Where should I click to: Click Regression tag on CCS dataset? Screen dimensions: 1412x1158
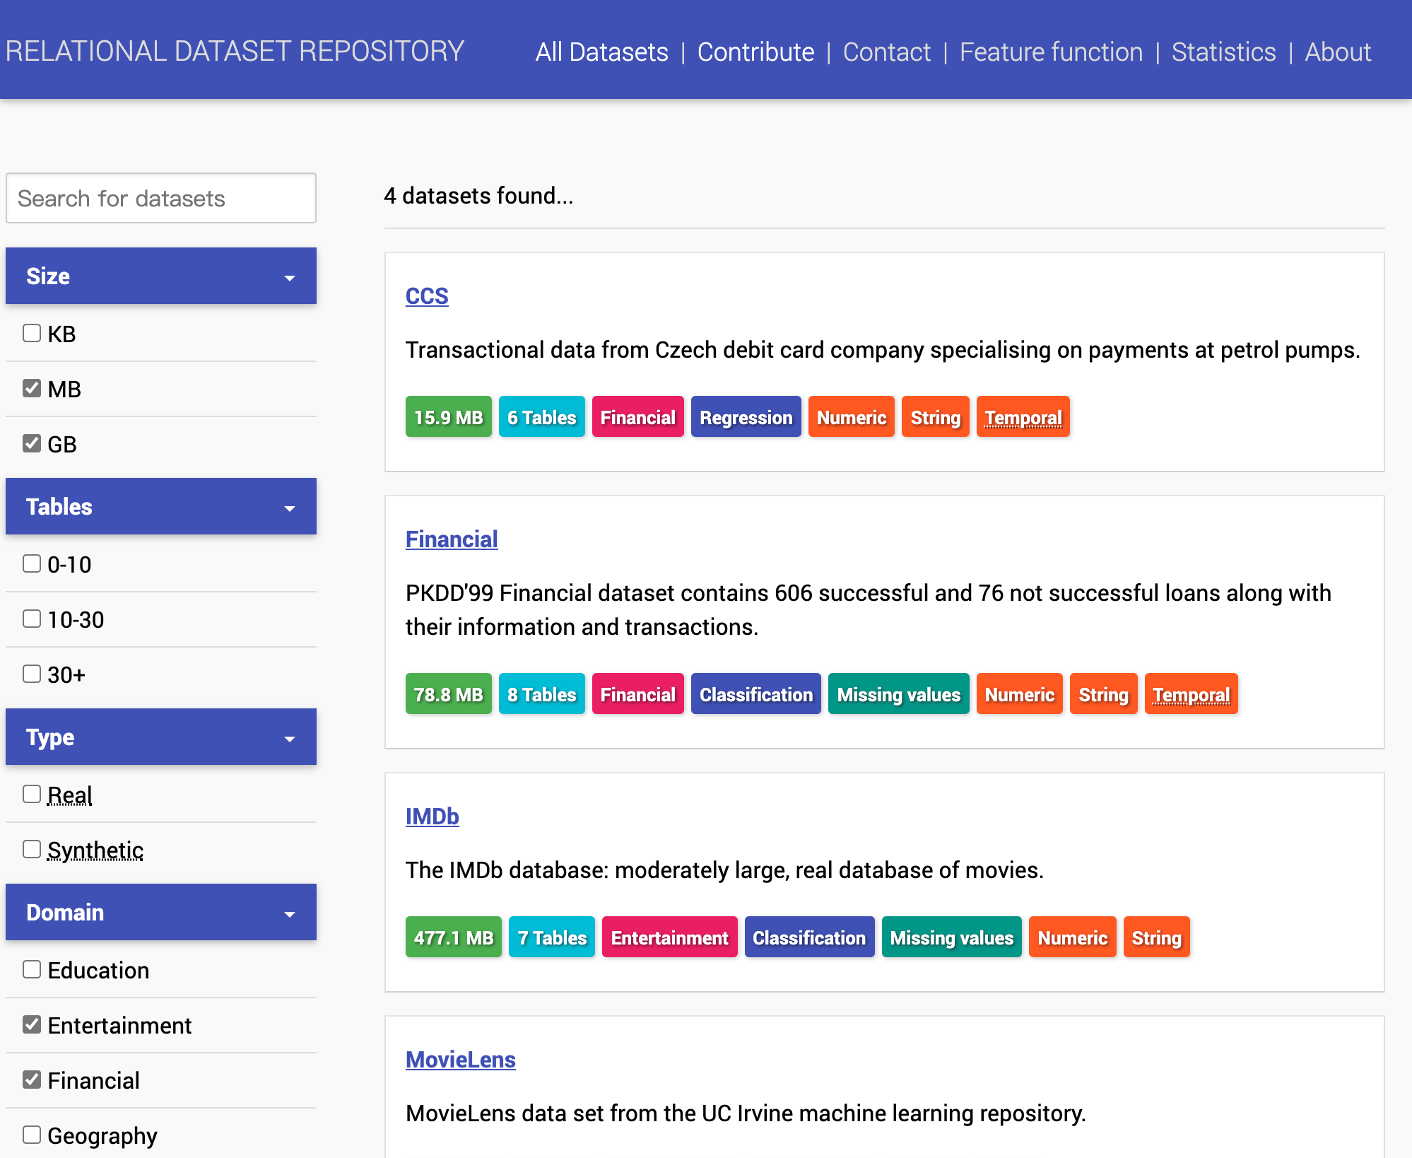click(x=746, y=417)
